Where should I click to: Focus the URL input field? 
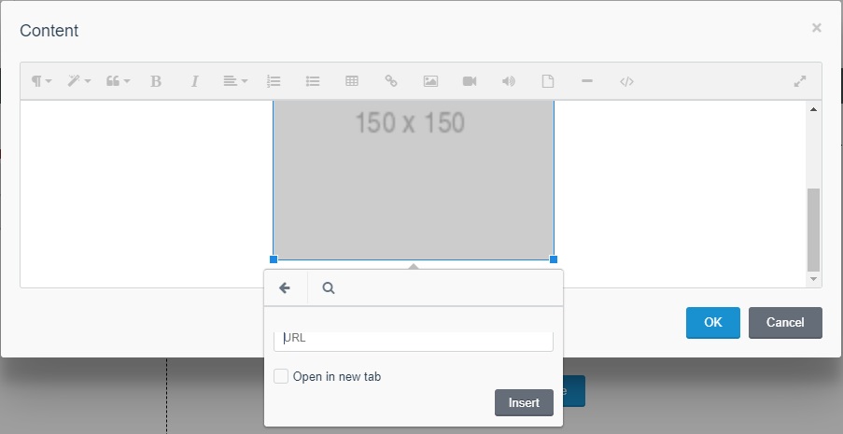point(414,340)
